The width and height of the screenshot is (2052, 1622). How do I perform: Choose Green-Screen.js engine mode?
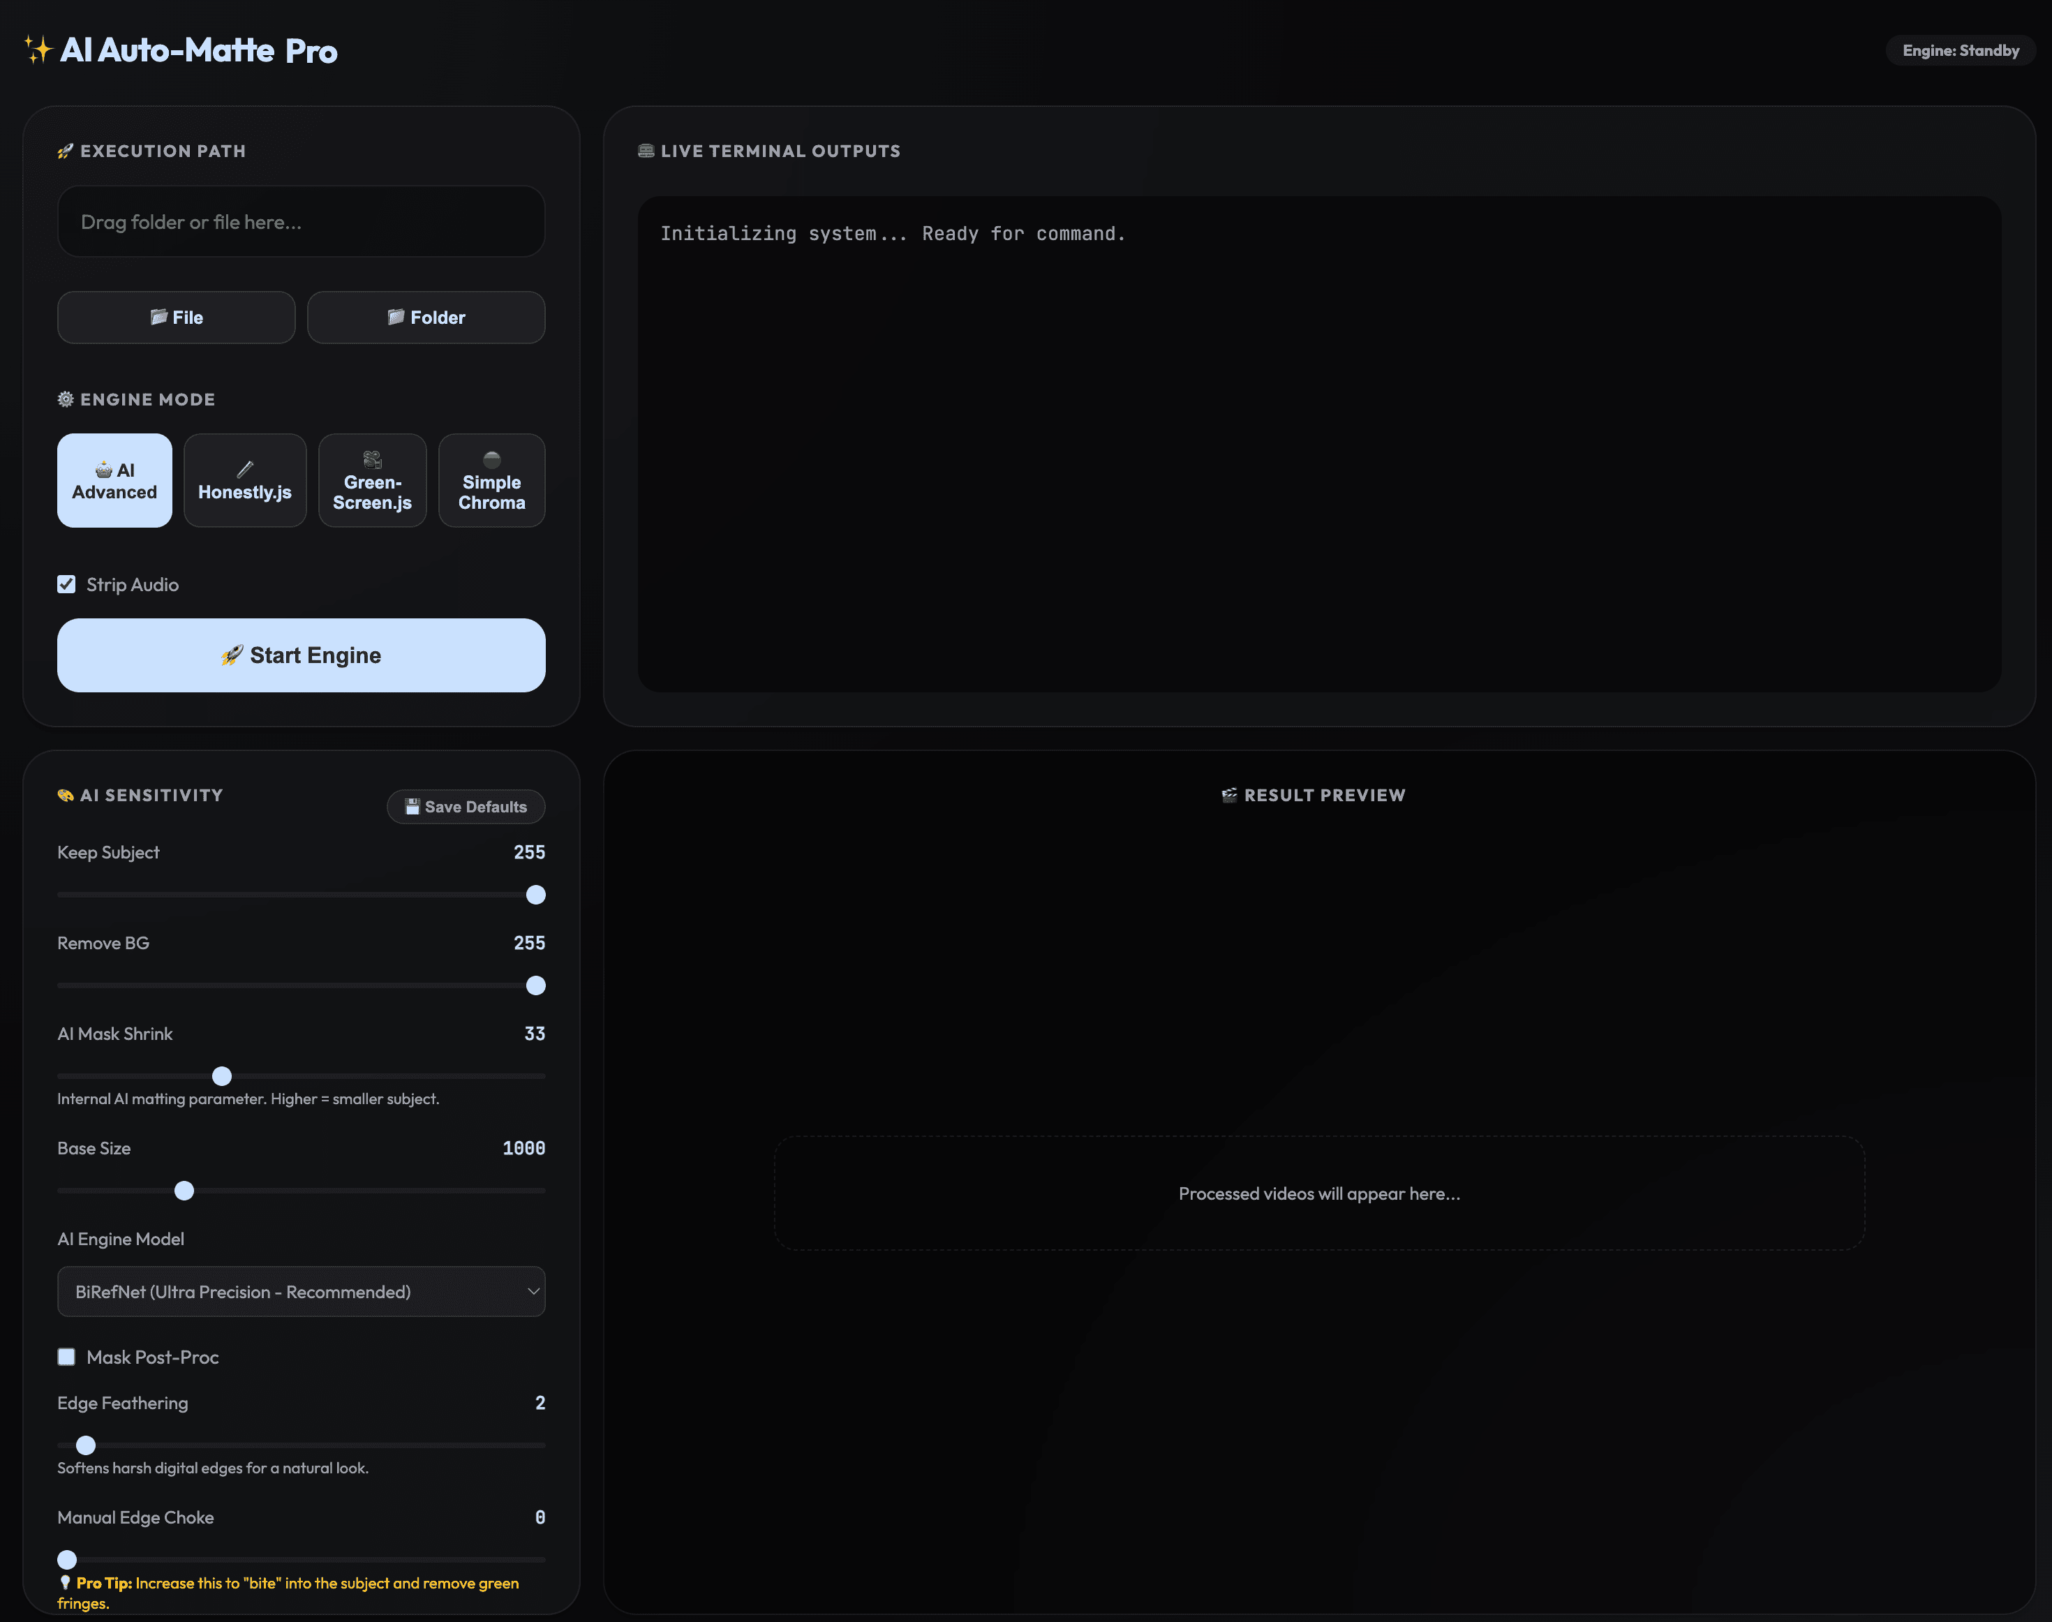pyautogui.click(x=372, y=480)
